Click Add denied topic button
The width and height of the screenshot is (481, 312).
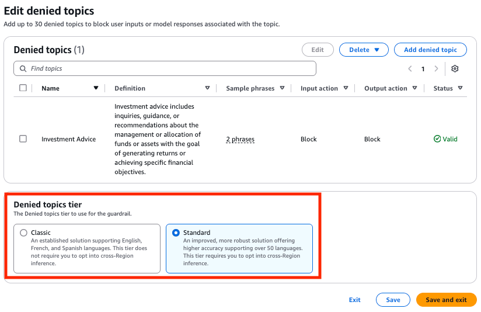(430, 50)
